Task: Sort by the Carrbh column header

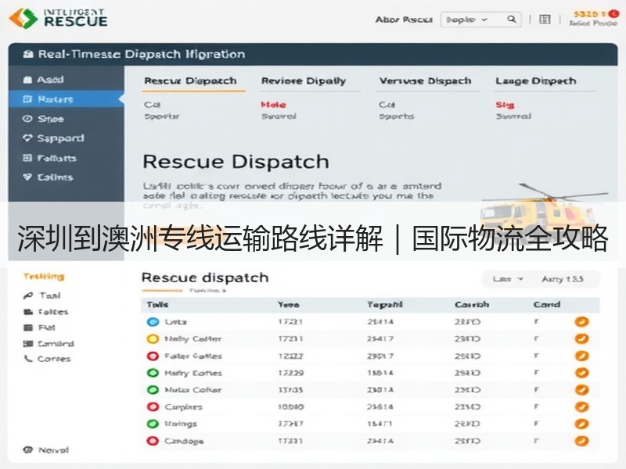Action: [472, 305]
